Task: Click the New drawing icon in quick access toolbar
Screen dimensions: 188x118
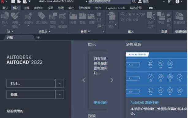Action: [x=13, y=2]
